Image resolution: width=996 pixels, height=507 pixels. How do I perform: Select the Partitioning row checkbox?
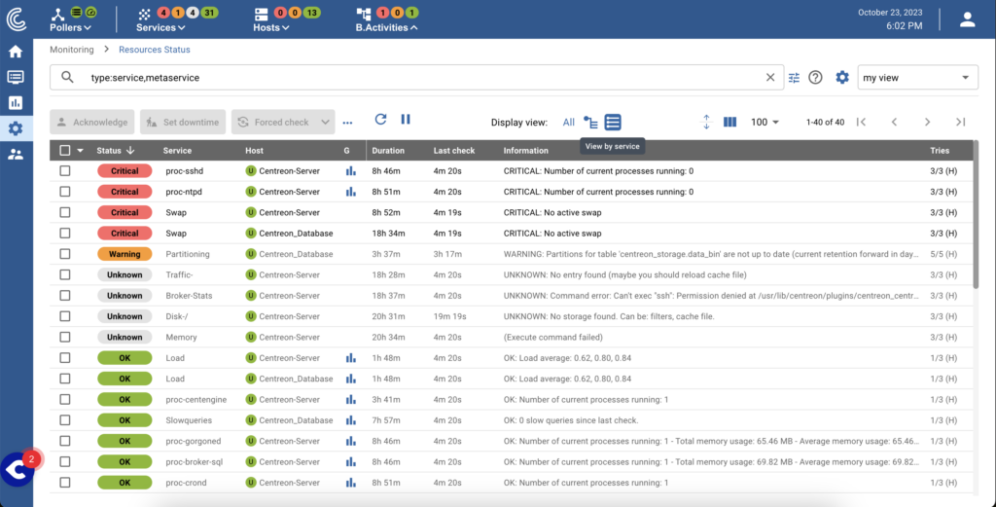tap(65, 253)
